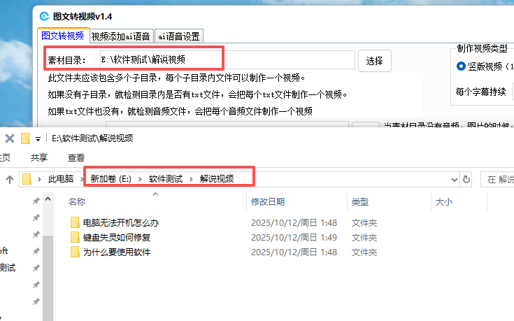
Task: Click the 素材目录 path input field
Action: tap(224, 60)
